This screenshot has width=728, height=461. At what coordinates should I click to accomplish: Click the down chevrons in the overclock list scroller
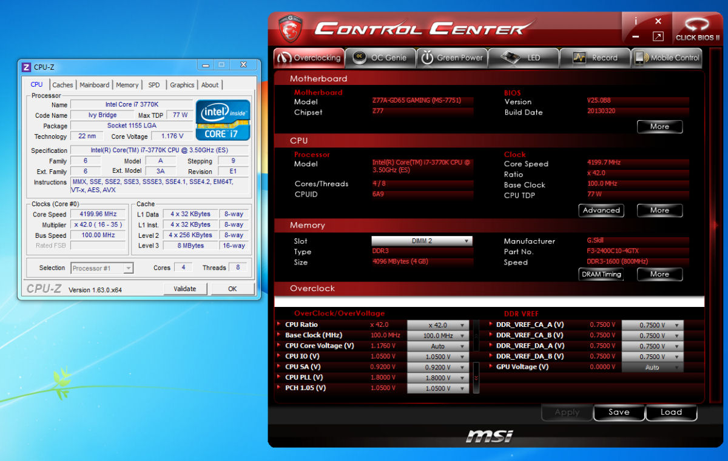pos(476,378)
